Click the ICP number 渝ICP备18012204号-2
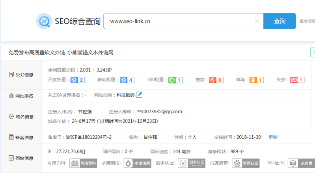Screen dimensions: 315x173 coord(89,137)
